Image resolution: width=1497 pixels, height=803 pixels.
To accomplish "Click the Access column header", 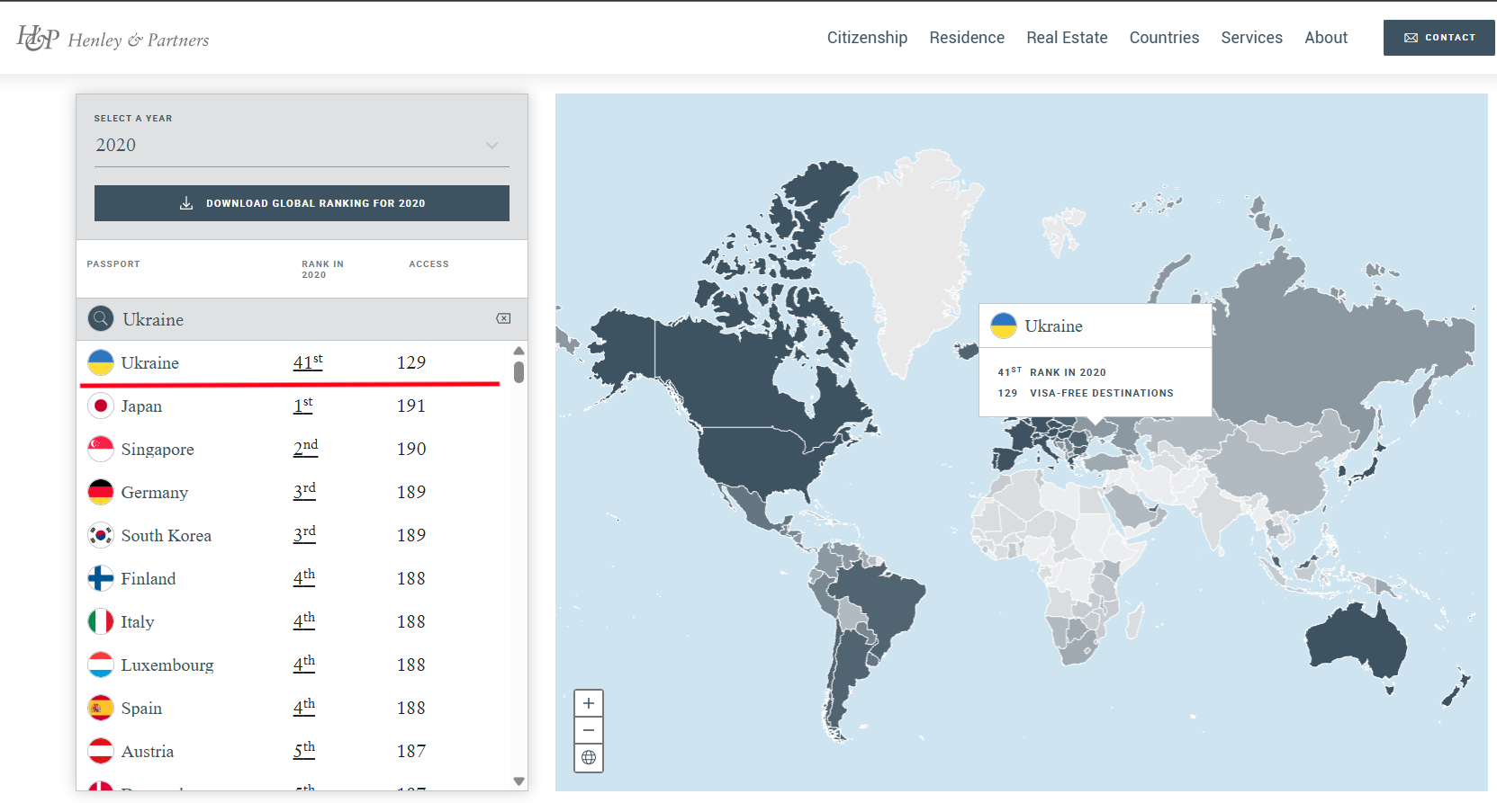I will click(428, 264).
